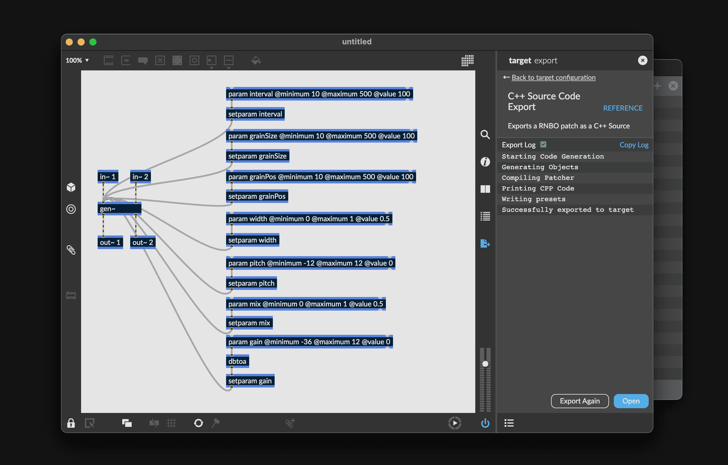This screenshot has width=728, height=465.
Task: Open the inspector info icon
Action: [x=485, y=162]
